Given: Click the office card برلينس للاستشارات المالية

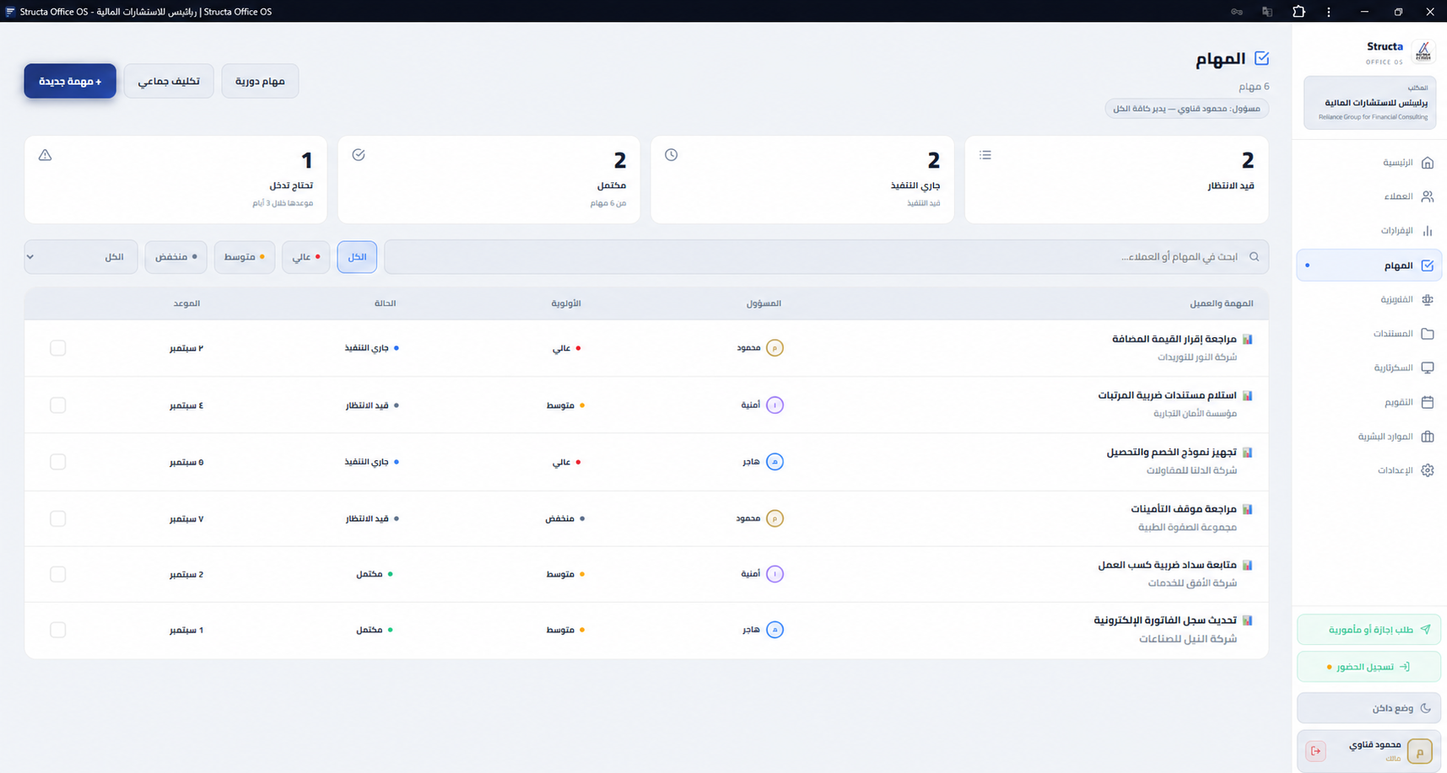Looking at the screenshot, I should 1370,103.
